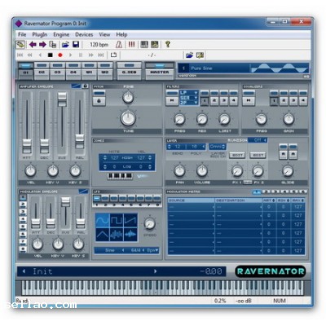The width and height of the screenshot is (326, 326).
Task: Click the black stop transport button
Action: (51, 55)
